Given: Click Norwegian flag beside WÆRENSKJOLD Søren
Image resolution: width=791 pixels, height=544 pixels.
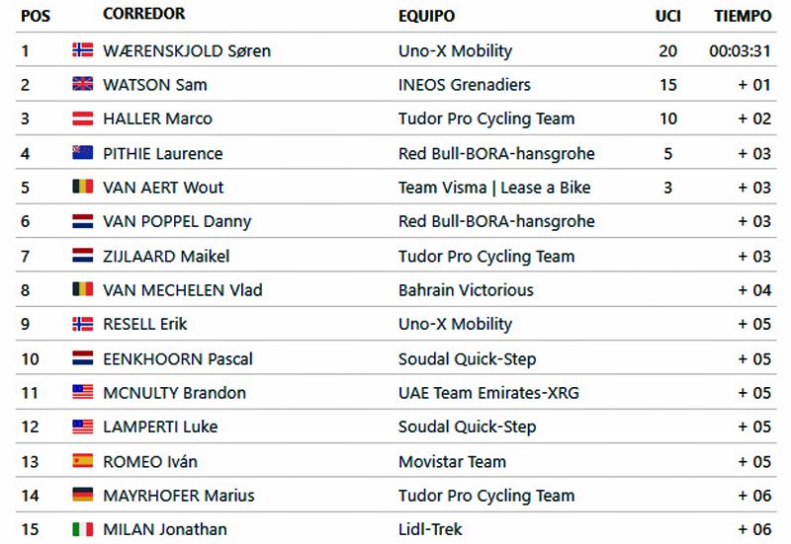Looking at the screenshot, I should click(x=83, y=50).
